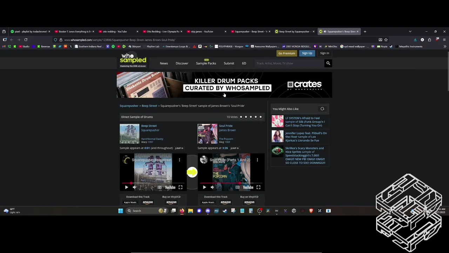449x253 pixels.
Task: Select the fourth vote rating dot
Action: [x=256, y=117]
